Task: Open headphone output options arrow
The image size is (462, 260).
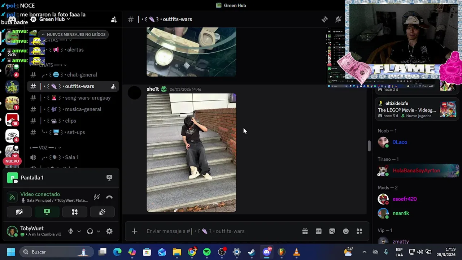Action: tap(98, 231)
